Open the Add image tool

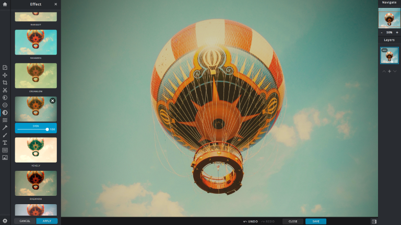(5, 157)
